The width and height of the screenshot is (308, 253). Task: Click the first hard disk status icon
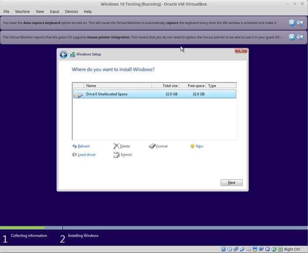tap(223, 249)
